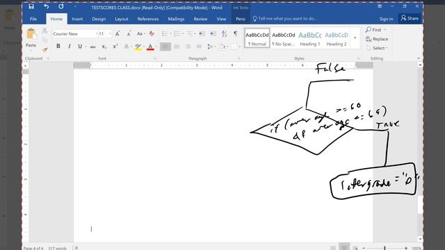Apply the Normal style
This screenshot has height=250, width=445.
[257, 38]
